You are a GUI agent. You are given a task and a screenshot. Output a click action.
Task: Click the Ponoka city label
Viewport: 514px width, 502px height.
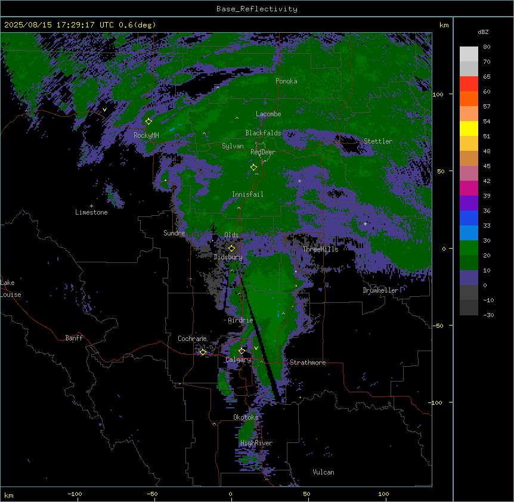[286, 81]
